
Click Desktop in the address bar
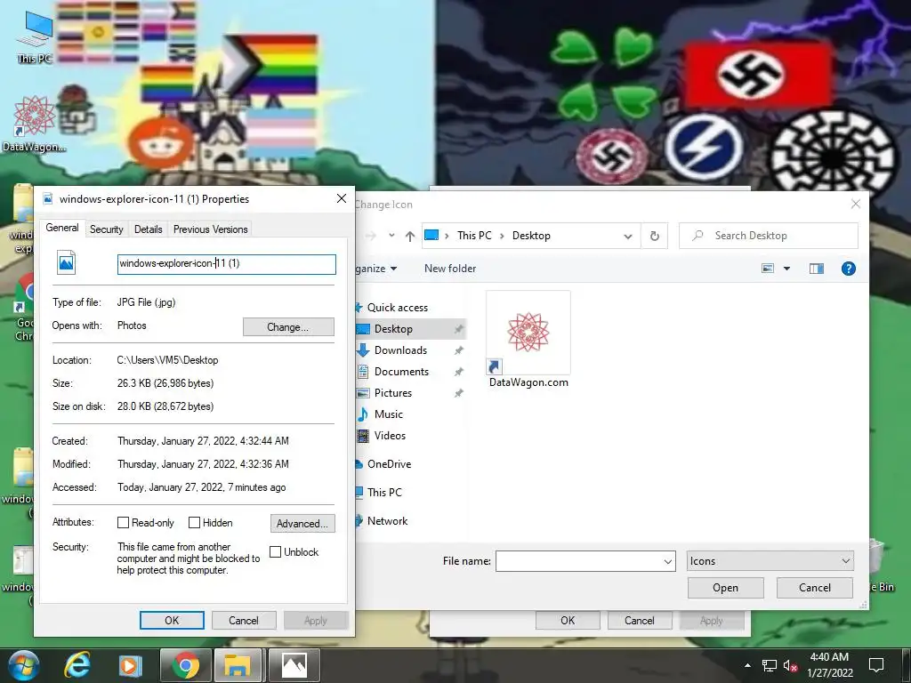pyautogui.click(x=531, y=235)
